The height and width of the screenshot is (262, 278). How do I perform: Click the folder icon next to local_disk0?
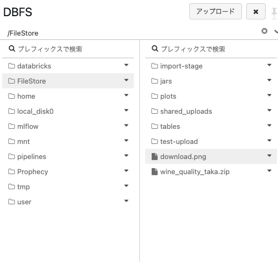tap(11, 111)
